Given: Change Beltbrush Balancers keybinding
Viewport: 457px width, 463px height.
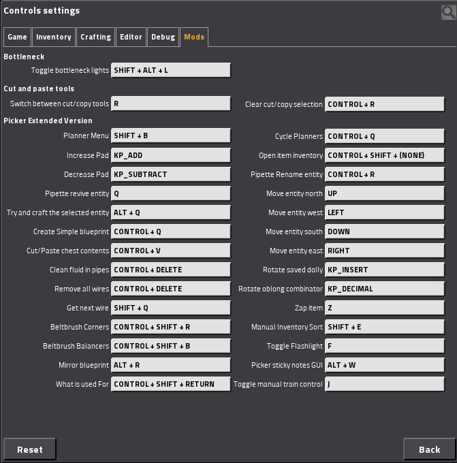Looking at the screenshot, I should tap(171, 346).
